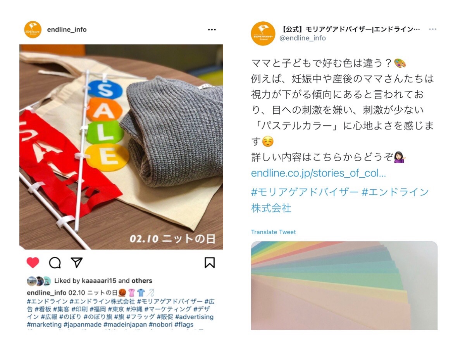Image resolution: width=465 pixels, height=349 pixels.
Task: Open comments with speech bubble icon
Action: [x=55, y=263]
